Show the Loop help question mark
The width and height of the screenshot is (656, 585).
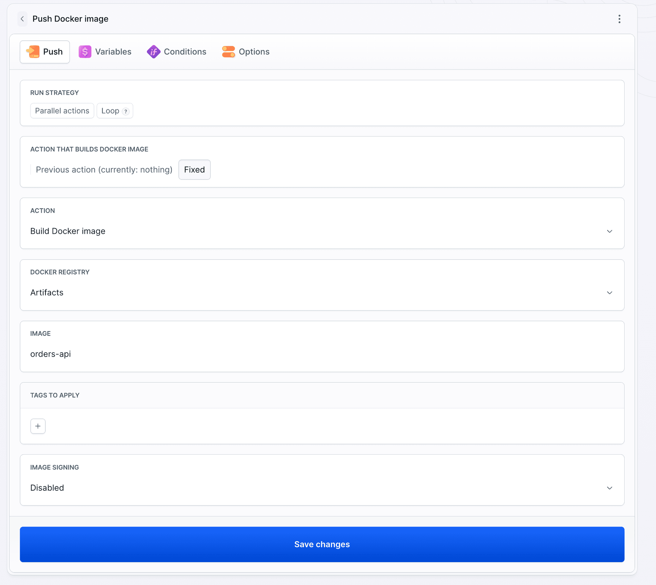(x=126, y=111)
